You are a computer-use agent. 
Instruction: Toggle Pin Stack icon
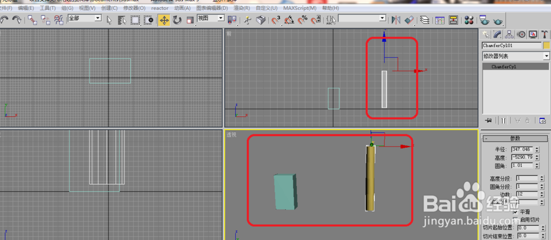(488, 120)
